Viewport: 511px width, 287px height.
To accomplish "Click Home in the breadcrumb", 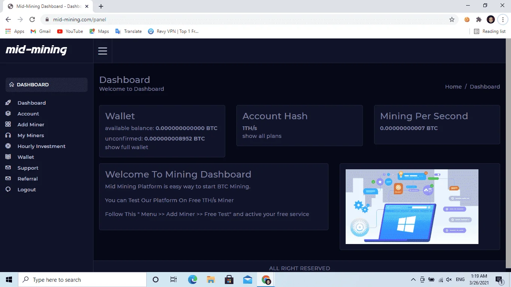I will [x=453, y=87].
